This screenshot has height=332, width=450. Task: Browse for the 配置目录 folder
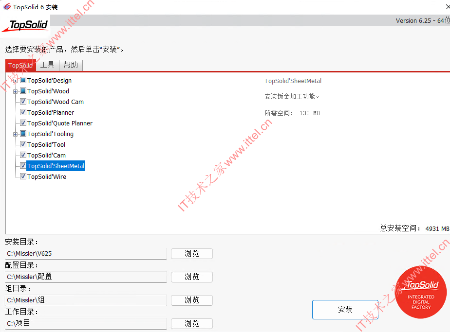coord(192,277)
